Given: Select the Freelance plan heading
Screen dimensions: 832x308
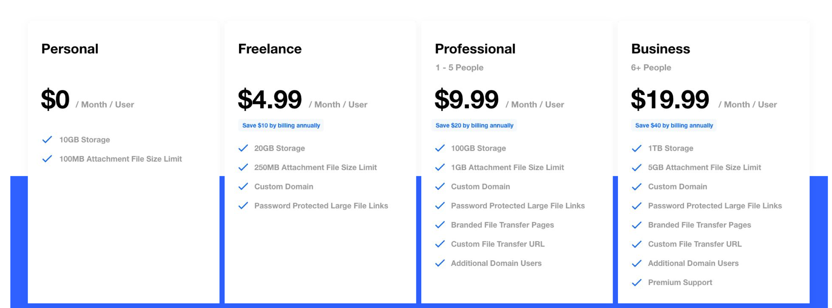Looking at the screenshot, I should (270, 49).
